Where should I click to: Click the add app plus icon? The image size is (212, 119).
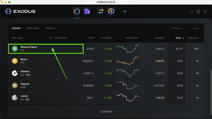pos(125,12)
